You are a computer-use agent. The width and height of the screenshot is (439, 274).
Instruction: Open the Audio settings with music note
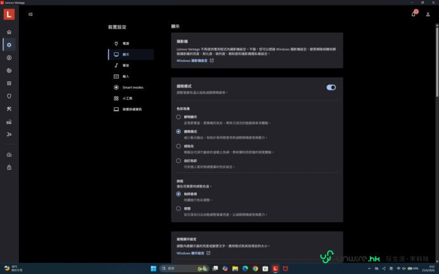click(x=131, y=66)
